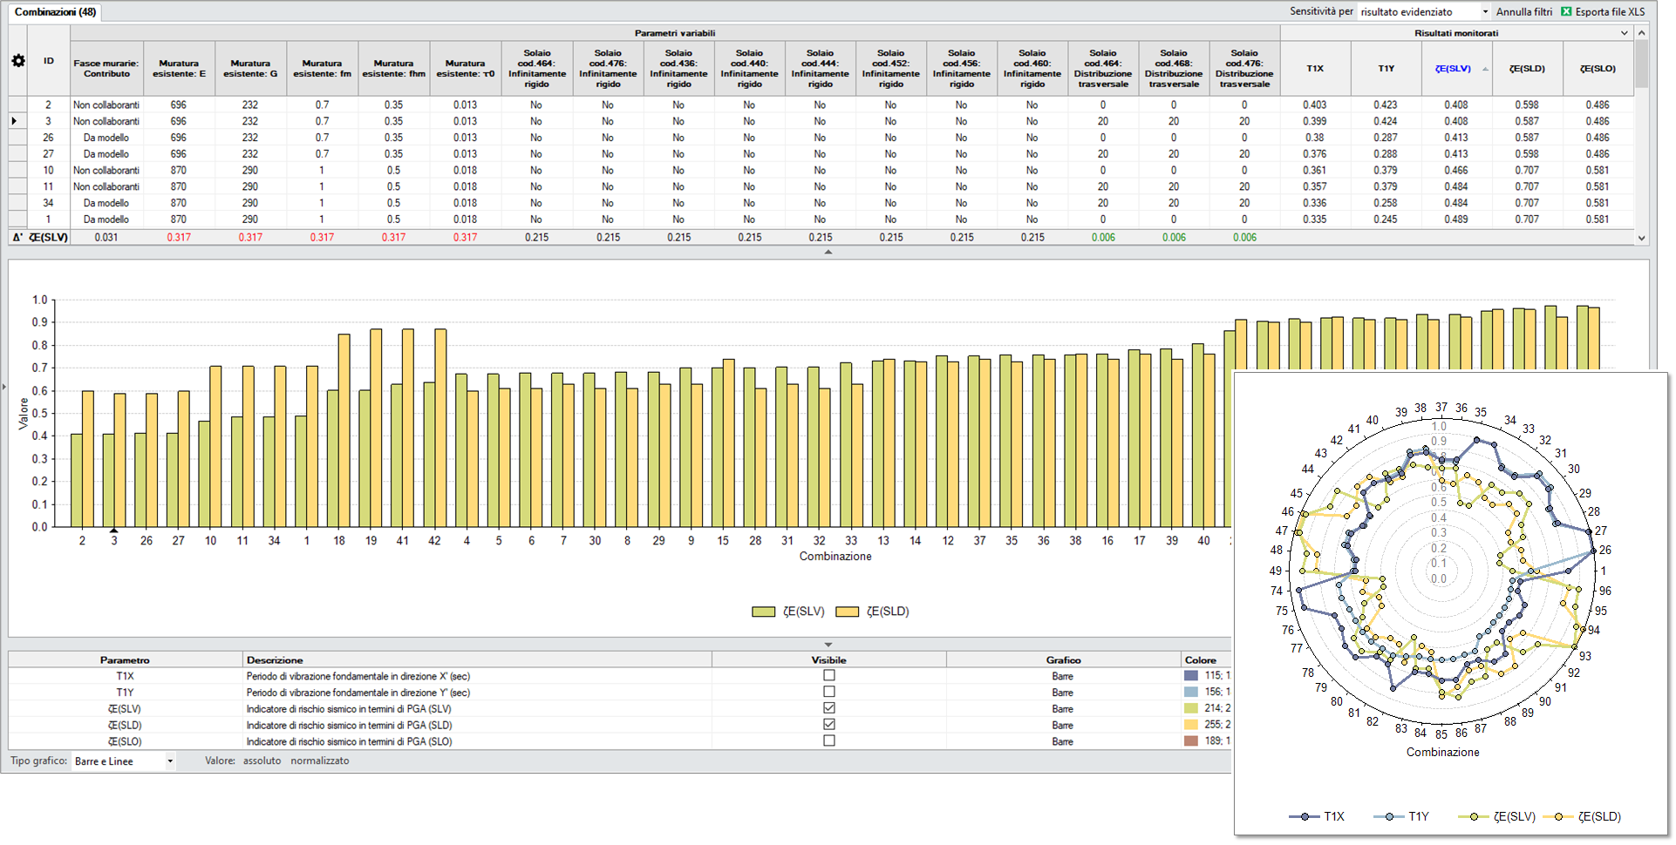Click the splitter arrow below the bar chart
The image size is (1676, 845).
828,645
